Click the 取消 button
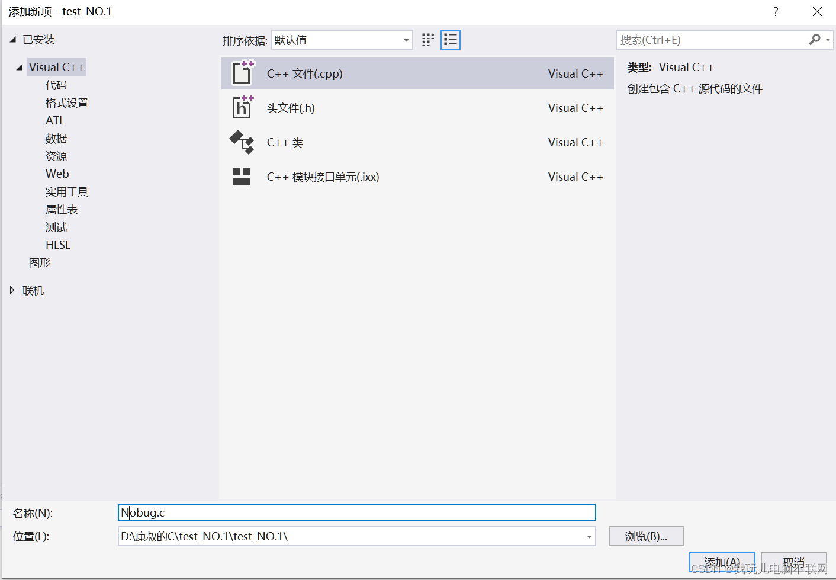The height and width of the screenshot is (580, 836). coord(794,562)
